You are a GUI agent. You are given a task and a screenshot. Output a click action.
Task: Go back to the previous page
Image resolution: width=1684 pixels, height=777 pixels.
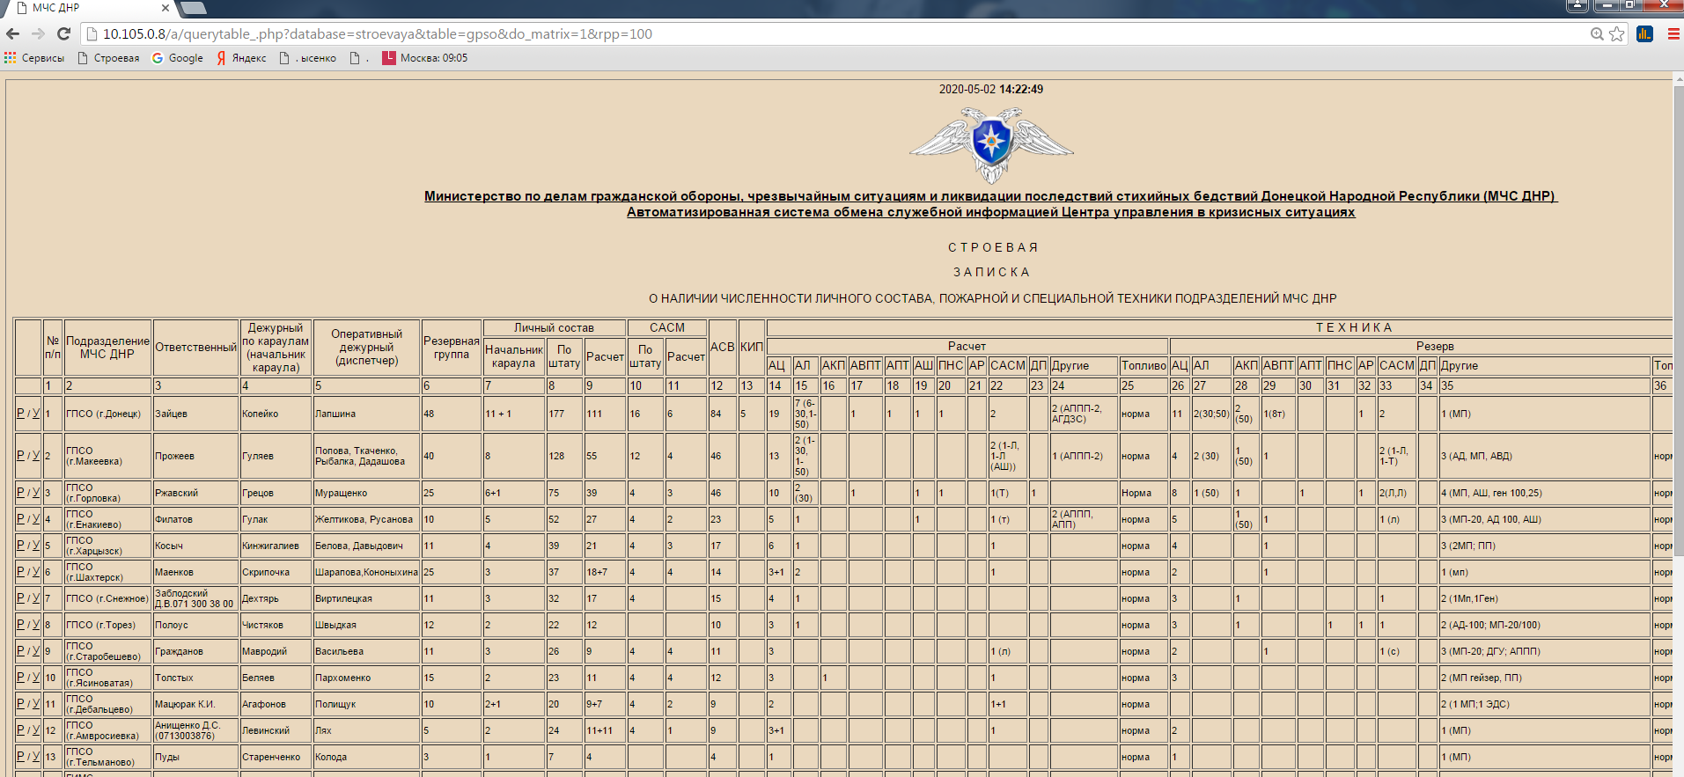[12, 34]
